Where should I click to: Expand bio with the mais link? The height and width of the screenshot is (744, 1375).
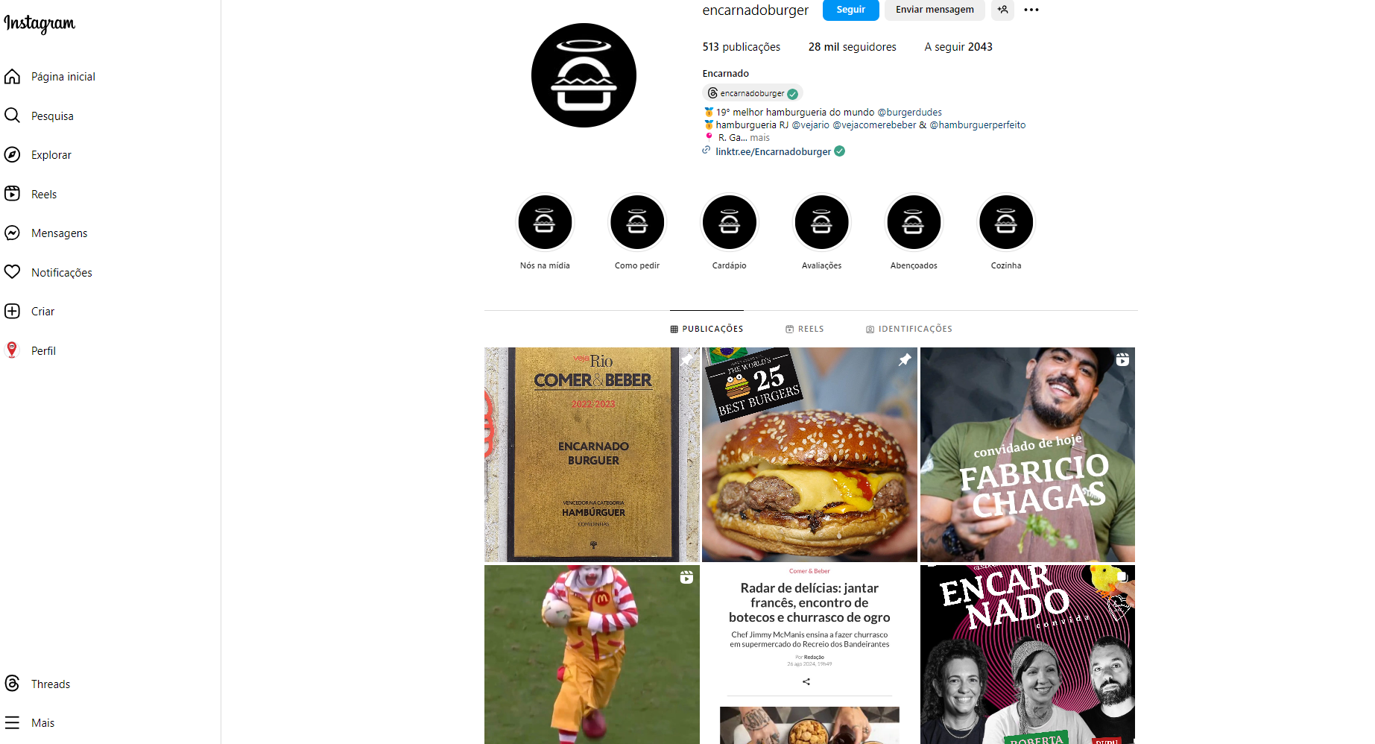tap(759, 138)
